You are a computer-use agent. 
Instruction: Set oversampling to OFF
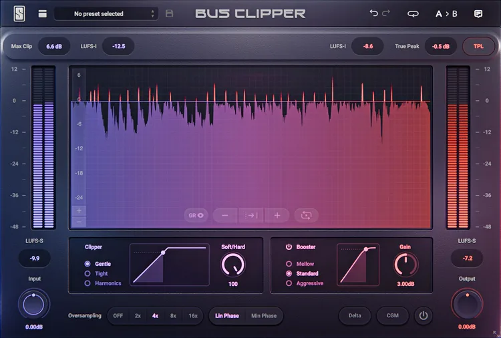tap(118, 316)
